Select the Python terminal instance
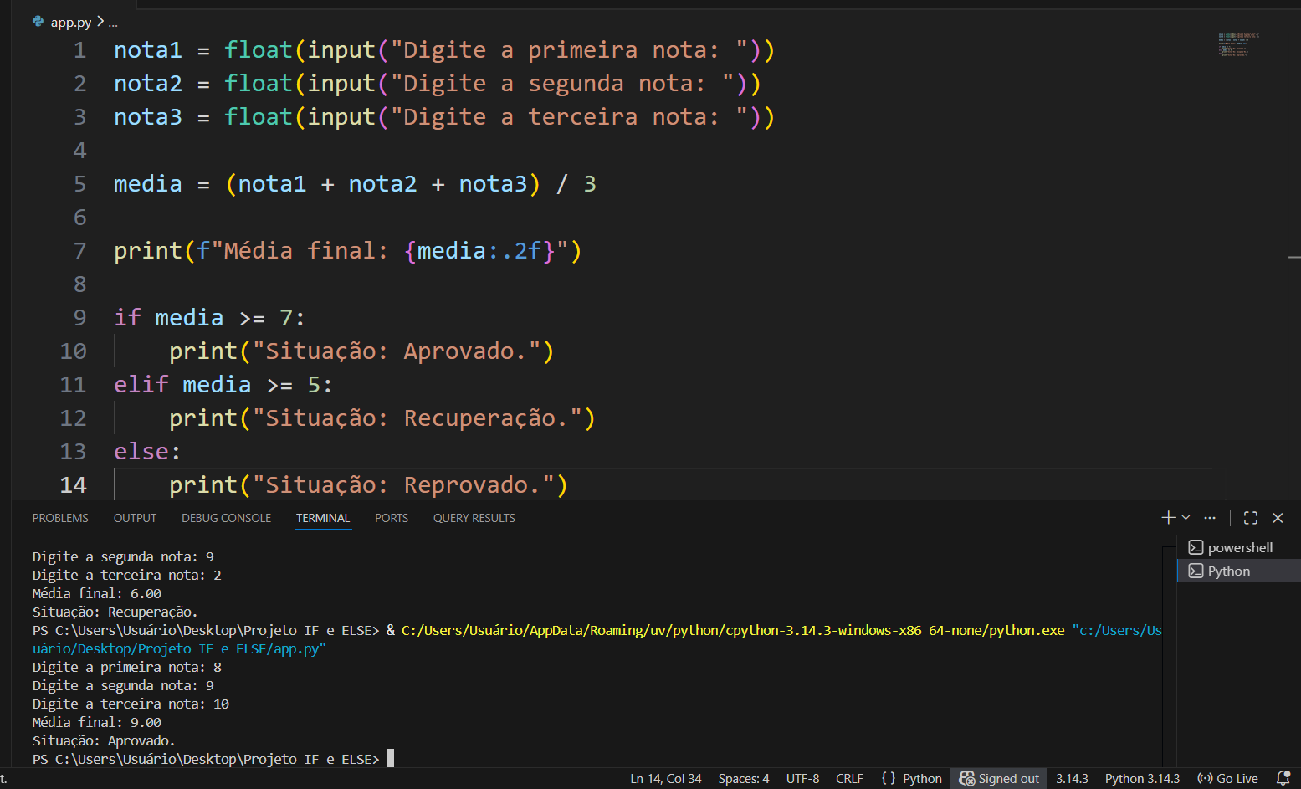This screenshot has height=789, width=1301. [1228, 571]
